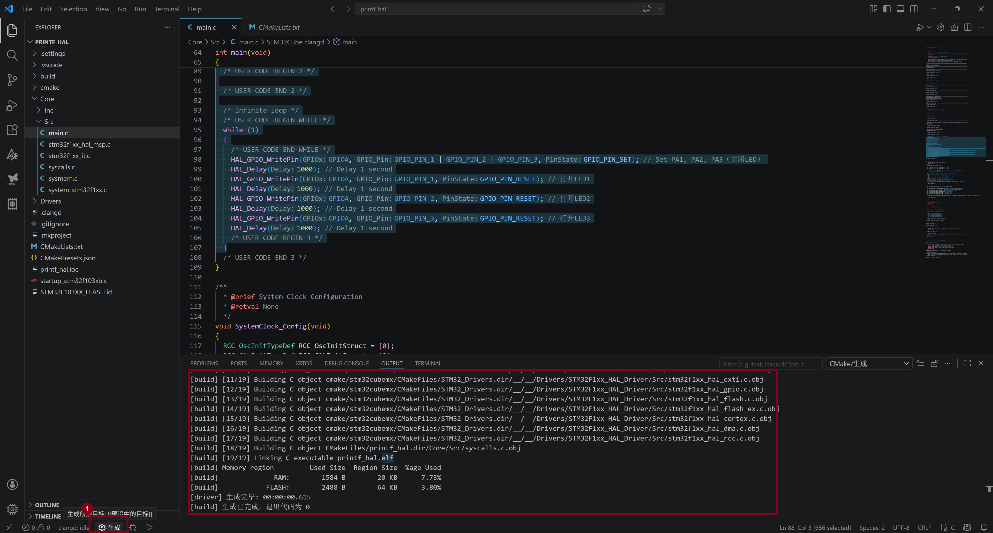Open the Manage gear above status bar
Image resolution: width=993 pixels, height=533 pixels.
(12, 509)
